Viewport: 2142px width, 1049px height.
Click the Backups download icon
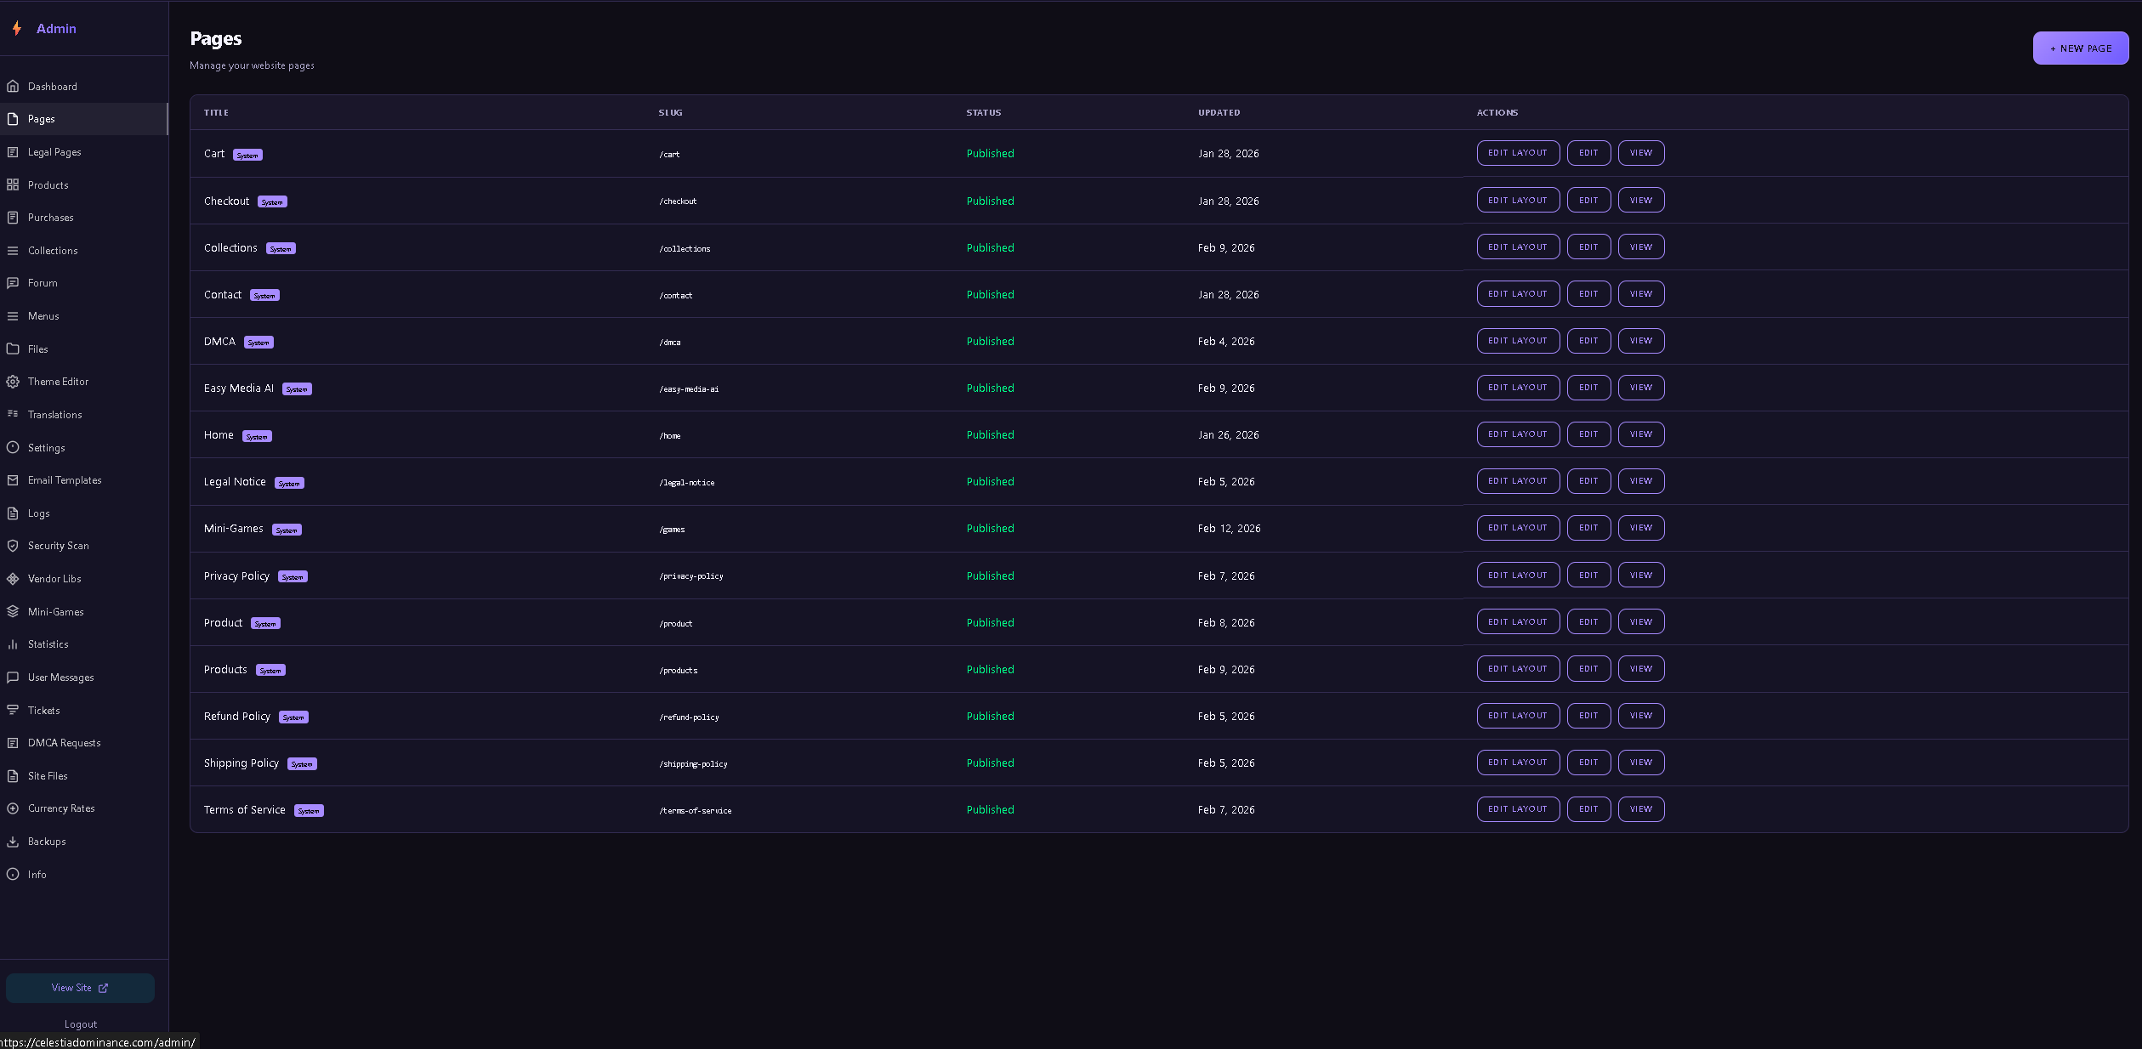pyautogui.click(x=13, y=841)
